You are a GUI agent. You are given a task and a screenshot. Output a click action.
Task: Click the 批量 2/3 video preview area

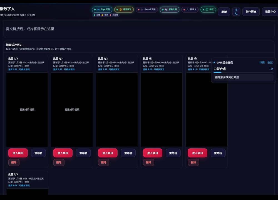tap(27, 110)
